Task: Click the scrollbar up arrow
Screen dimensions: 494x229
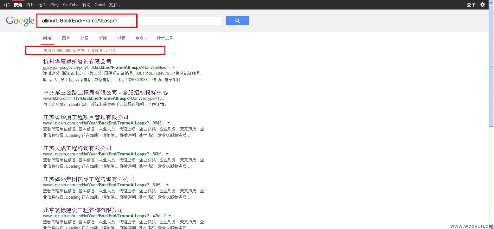Action: [491, 3]
